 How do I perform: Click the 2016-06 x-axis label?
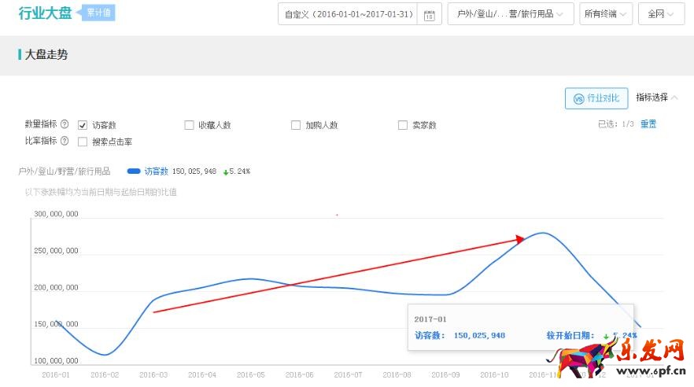[299, 374]
